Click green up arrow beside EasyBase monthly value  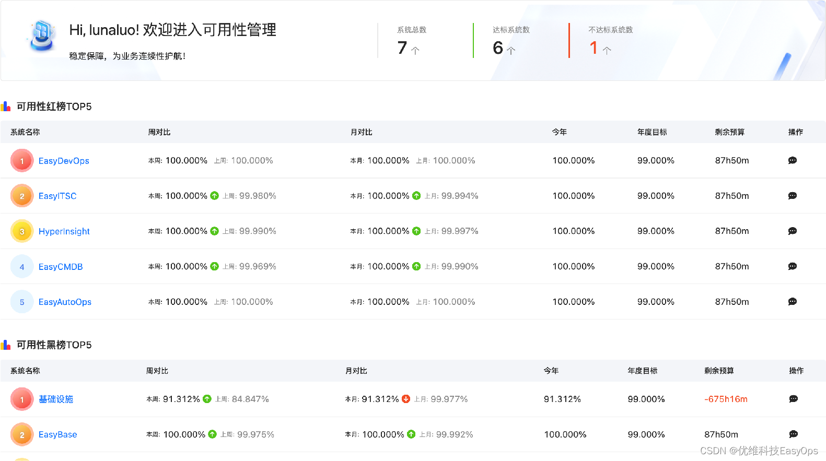coord(411,434)
